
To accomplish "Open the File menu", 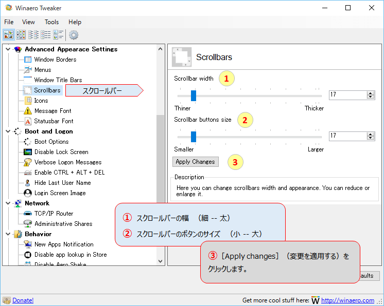I will 9,22.
